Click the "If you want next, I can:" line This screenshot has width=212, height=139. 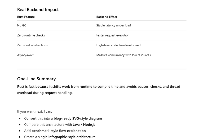35,111
